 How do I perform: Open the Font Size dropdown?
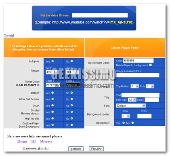click(132, 100)
